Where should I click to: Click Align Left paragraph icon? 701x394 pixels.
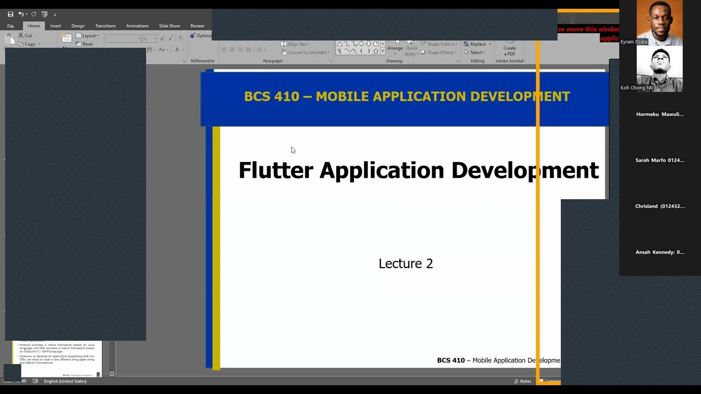[223, 50]
